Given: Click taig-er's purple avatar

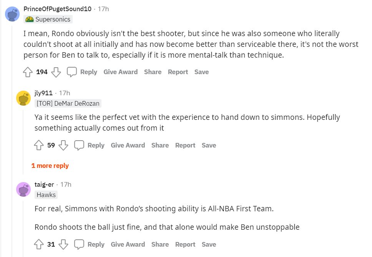Looking at the screenshot, I should [24, 189].
